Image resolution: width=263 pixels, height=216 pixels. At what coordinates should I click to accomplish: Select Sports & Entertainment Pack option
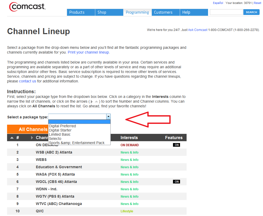79,143
